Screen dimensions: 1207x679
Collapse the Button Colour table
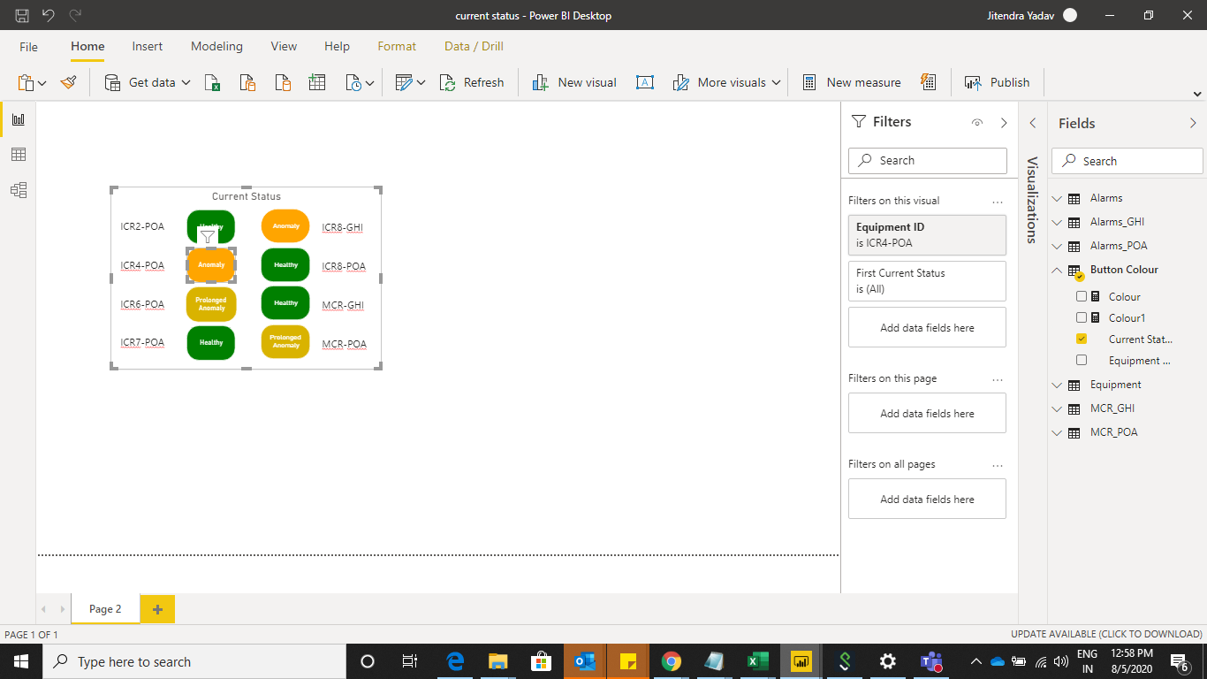(1058, 271)
